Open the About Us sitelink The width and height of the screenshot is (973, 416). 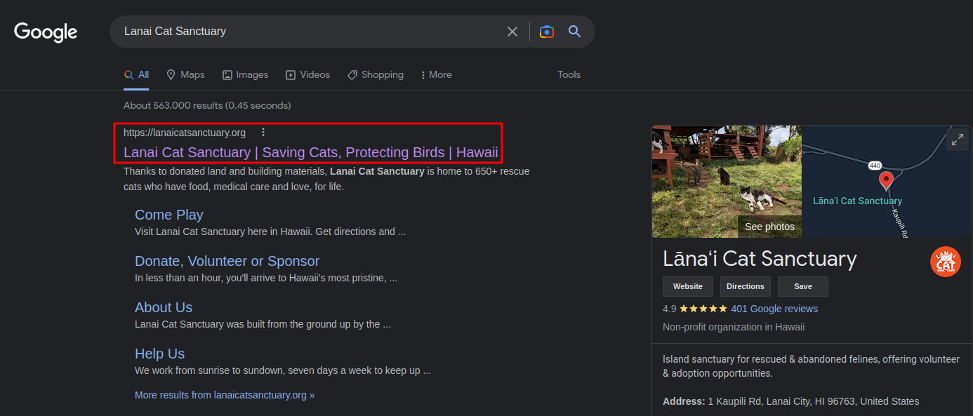[x=164, y=307]
